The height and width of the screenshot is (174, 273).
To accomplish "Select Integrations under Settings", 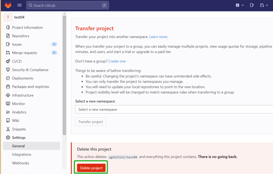I will (x=22, y=154).
